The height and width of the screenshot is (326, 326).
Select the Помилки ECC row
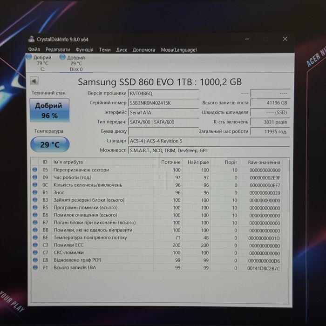click(156, 245)
